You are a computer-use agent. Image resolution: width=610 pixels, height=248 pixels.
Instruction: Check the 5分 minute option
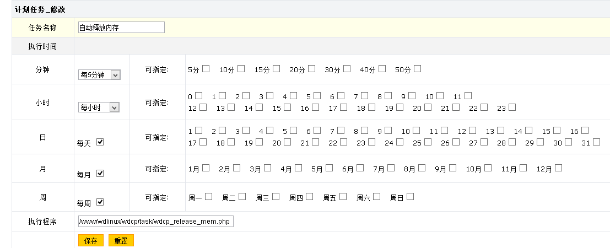pos(206,69)
